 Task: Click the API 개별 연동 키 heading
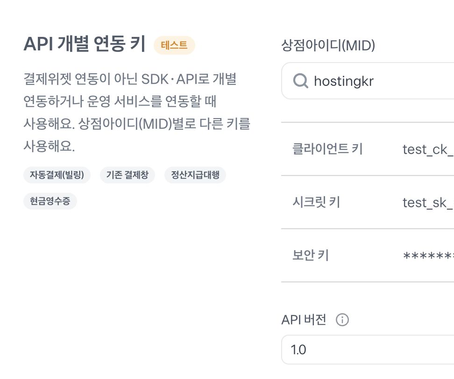pos(84,45)
